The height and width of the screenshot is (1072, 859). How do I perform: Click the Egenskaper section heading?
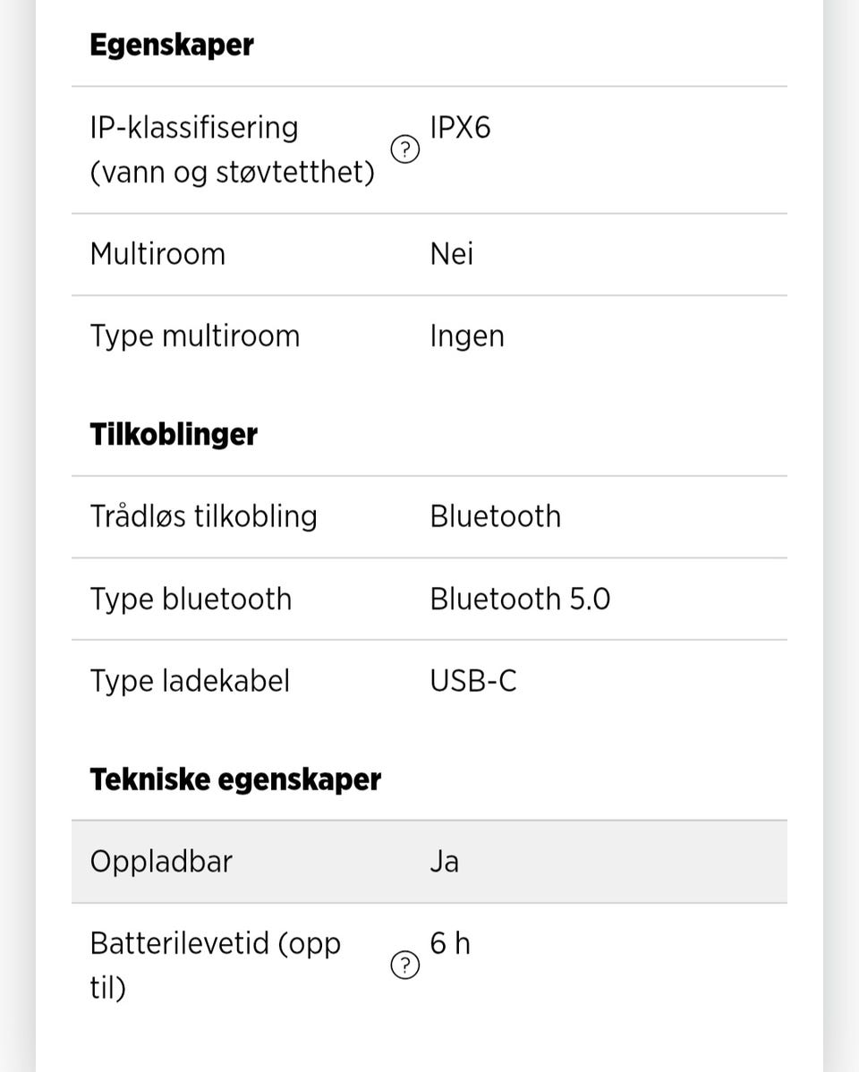click(x=172, y=45)
